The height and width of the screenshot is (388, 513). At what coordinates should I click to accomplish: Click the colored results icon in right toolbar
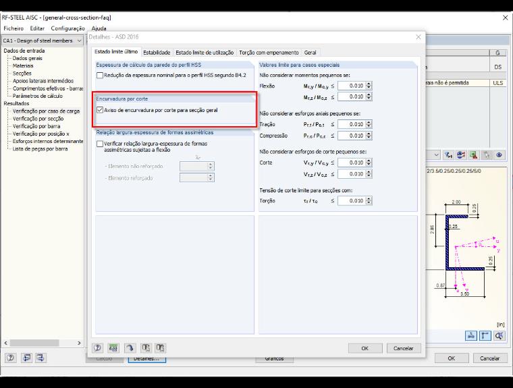click(460, 155)
